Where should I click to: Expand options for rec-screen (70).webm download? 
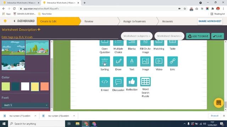[74, 116]
